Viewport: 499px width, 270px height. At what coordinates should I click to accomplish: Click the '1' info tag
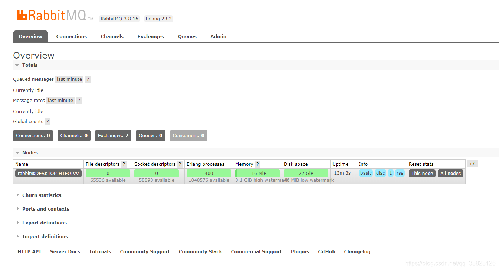tap(391, 173)
